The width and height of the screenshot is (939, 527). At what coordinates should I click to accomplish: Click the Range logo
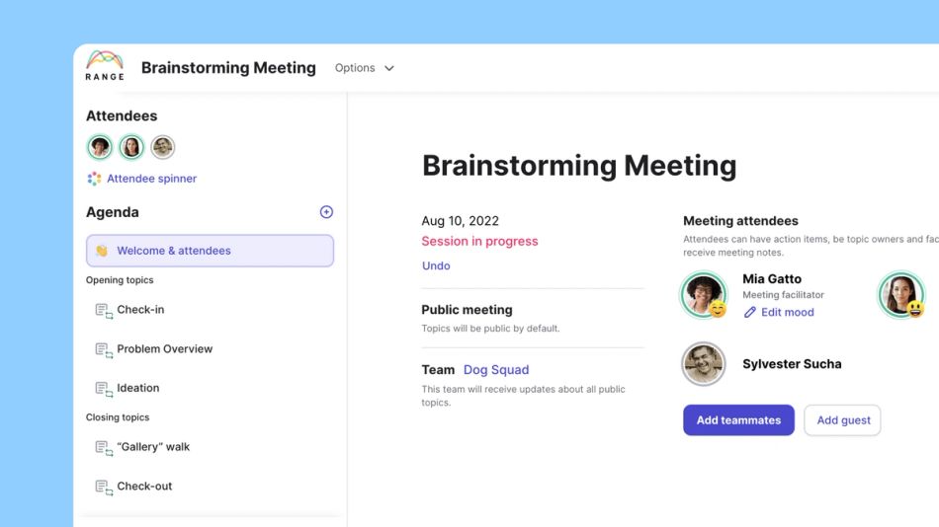coord(105,66)
